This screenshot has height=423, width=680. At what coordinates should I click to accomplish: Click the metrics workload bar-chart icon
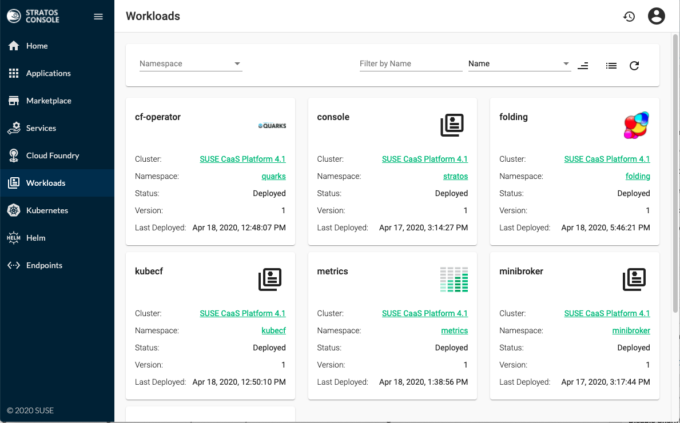454,280
